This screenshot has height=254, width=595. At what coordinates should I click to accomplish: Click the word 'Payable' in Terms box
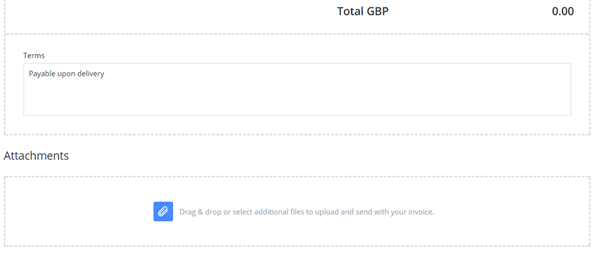click(42, 74)
